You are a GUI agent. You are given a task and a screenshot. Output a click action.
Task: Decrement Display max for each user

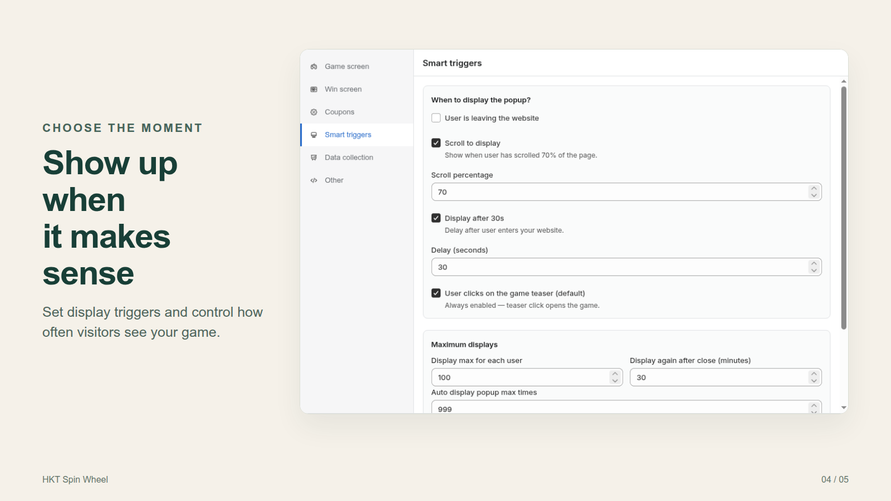tap(615, 381)
